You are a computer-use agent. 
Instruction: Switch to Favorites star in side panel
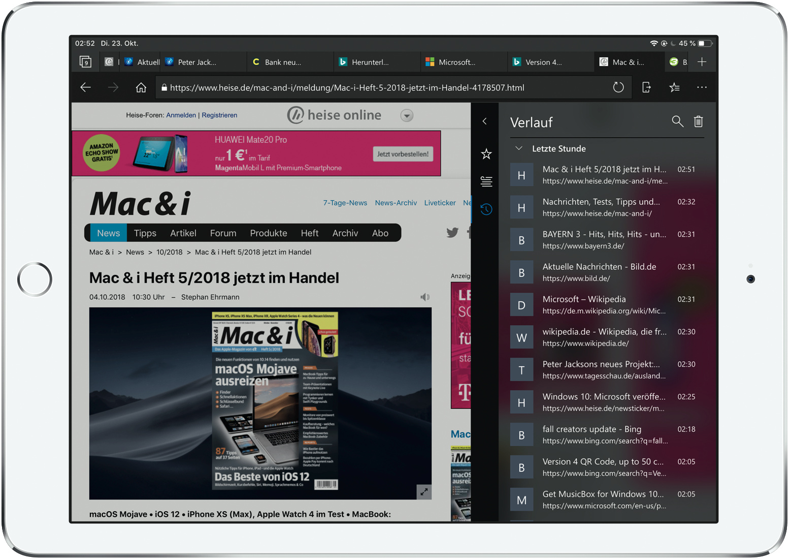(x=486, y=153)
